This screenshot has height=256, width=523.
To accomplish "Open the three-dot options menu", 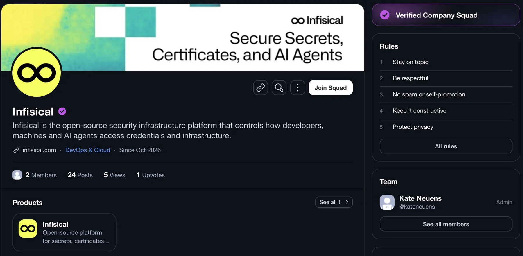I will click(x=298, y=87).
